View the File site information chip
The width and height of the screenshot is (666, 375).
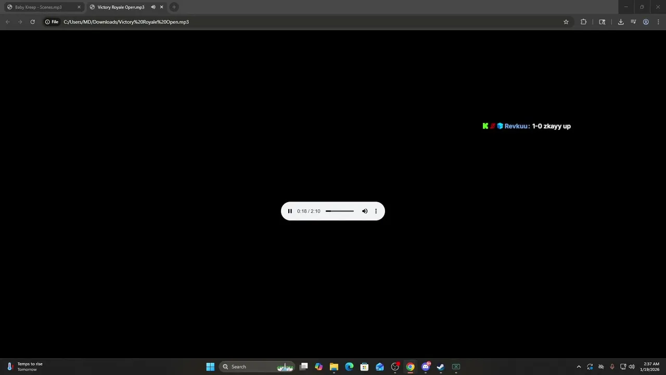[x=52, y=22]
